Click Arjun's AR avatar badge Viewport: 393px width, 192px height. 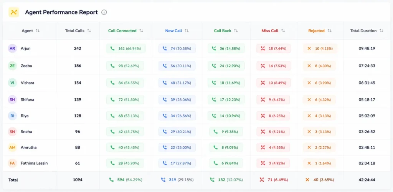coord(12,48)
